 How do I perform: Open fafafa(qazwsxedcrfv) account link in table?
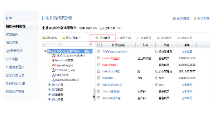[115, 52]
